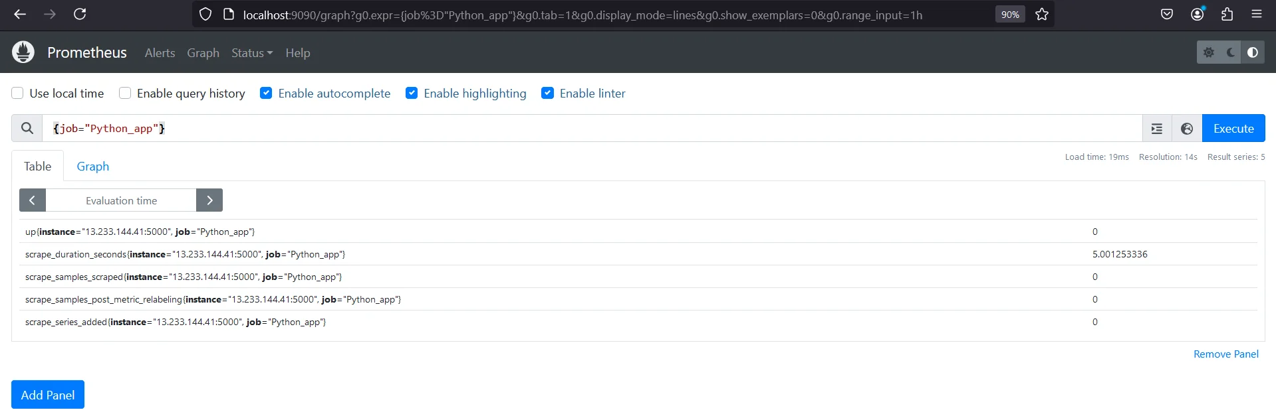Click the shield tracking protection icon

coord(205,15)
